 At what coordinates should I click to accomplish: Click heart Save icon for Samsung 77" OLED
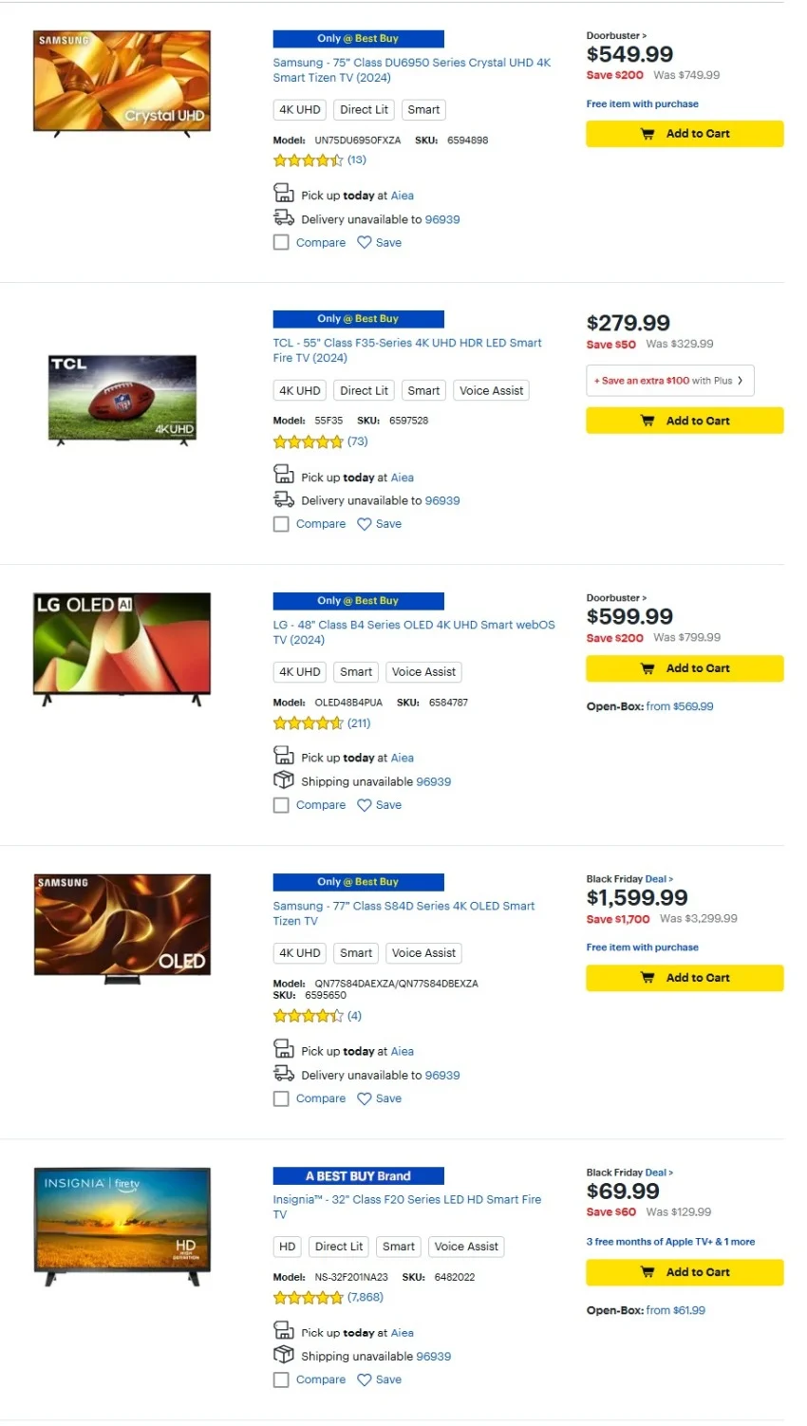click(365, 1098)
